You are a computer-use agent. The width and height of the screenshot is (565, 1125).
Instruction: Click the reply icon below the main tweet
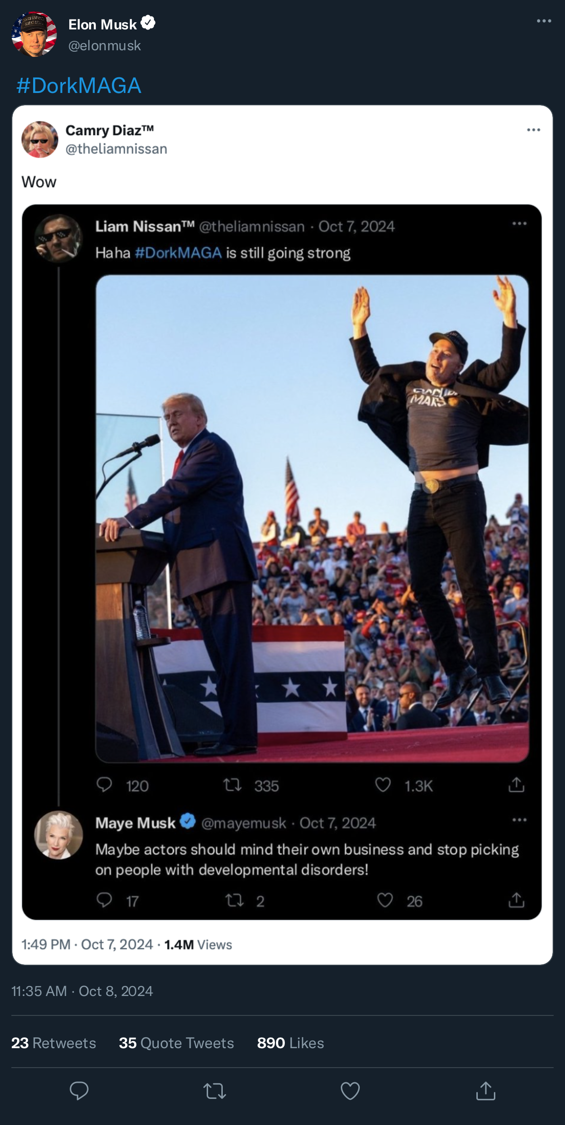79,1091
